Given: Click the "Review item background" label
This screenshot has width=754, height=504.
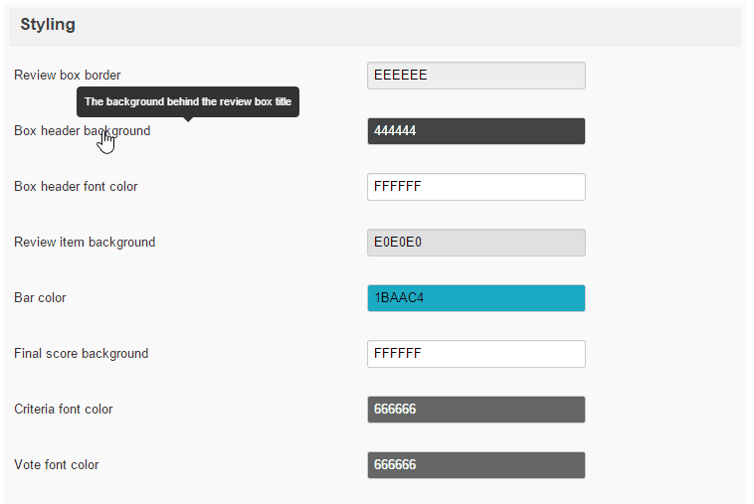Looking at the screenshot, I should click(x=85, y=243).
